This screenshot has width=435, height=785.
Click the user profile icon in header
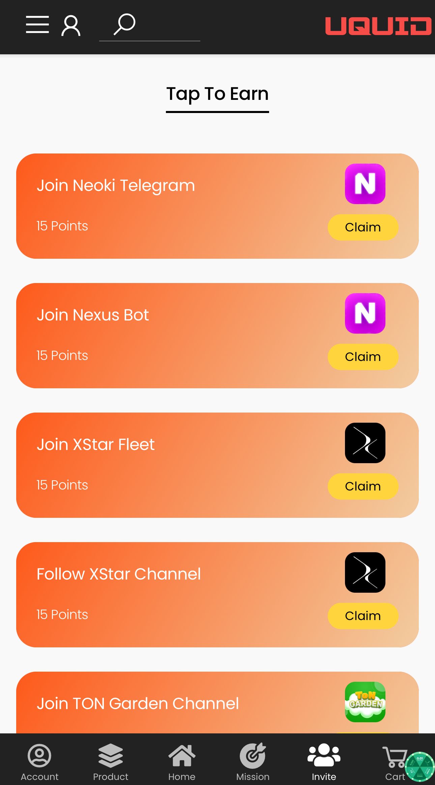[x=71, y=25]
